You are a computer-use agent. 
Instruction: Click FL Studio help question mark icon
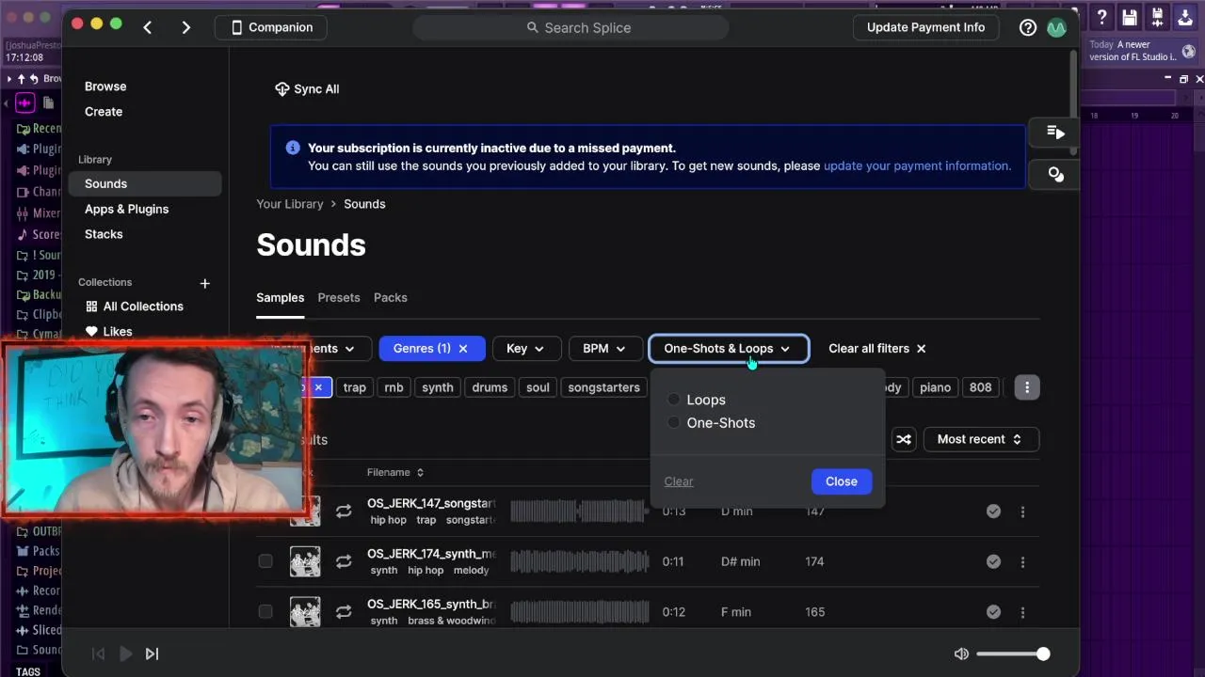pyautogui.click(x=1102, y=17)
